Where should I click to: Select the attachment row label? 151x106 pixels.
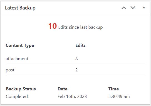point(17,59)
